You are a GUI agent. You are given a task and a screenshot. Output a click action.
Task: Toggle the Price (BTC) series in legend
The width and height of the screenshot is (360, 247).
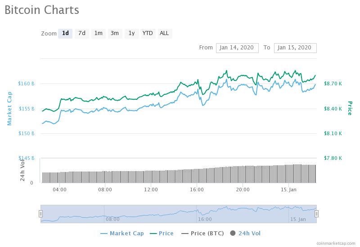(202, 234)
